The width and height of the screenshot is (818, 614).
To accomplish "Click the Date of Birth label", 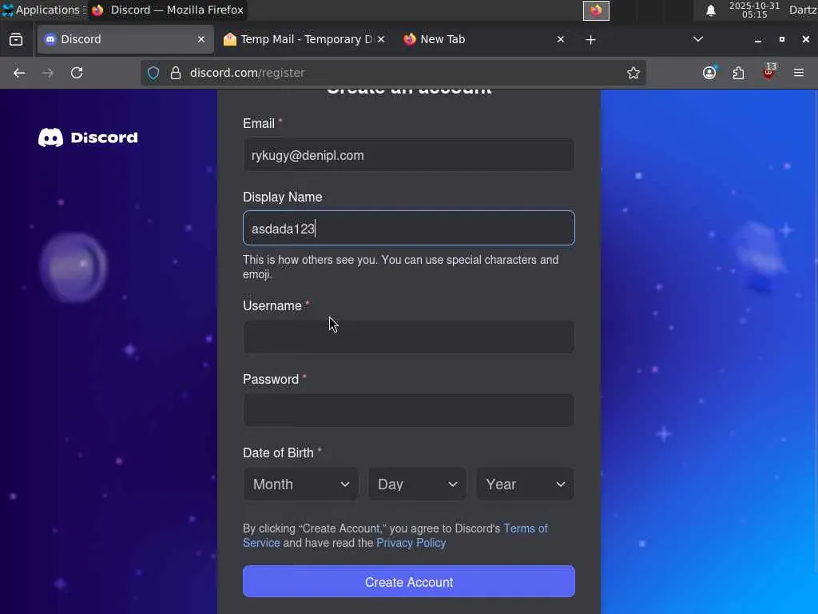I will point(278,453).
